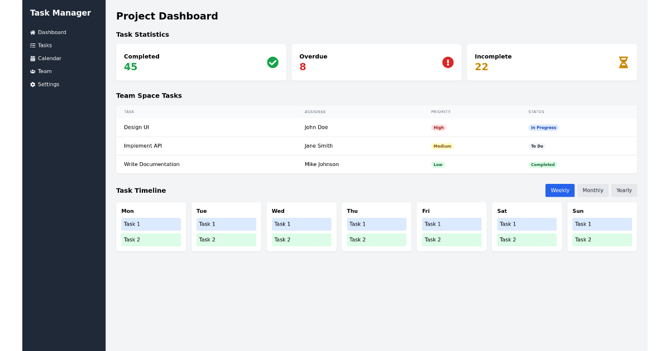This screenshot has width=670, height=351.
Task: Select Task 1 under Wednesday
Action: (x=301, y=224)
